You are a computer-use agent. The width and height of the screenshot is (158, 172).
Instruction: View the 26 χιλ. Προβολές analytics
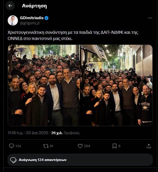click(x=65, y=133)
